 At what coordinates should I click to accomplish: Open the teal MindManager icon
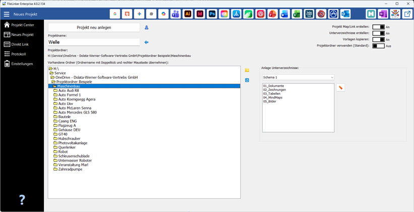pyautogui.click(x=371, y=14)
